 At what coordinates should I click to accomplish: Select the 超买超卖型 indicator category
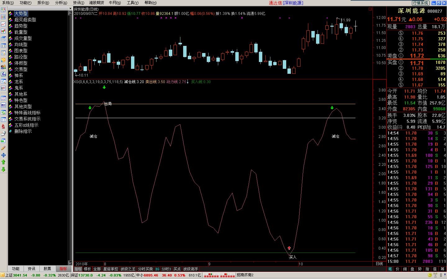click(25, 20)
